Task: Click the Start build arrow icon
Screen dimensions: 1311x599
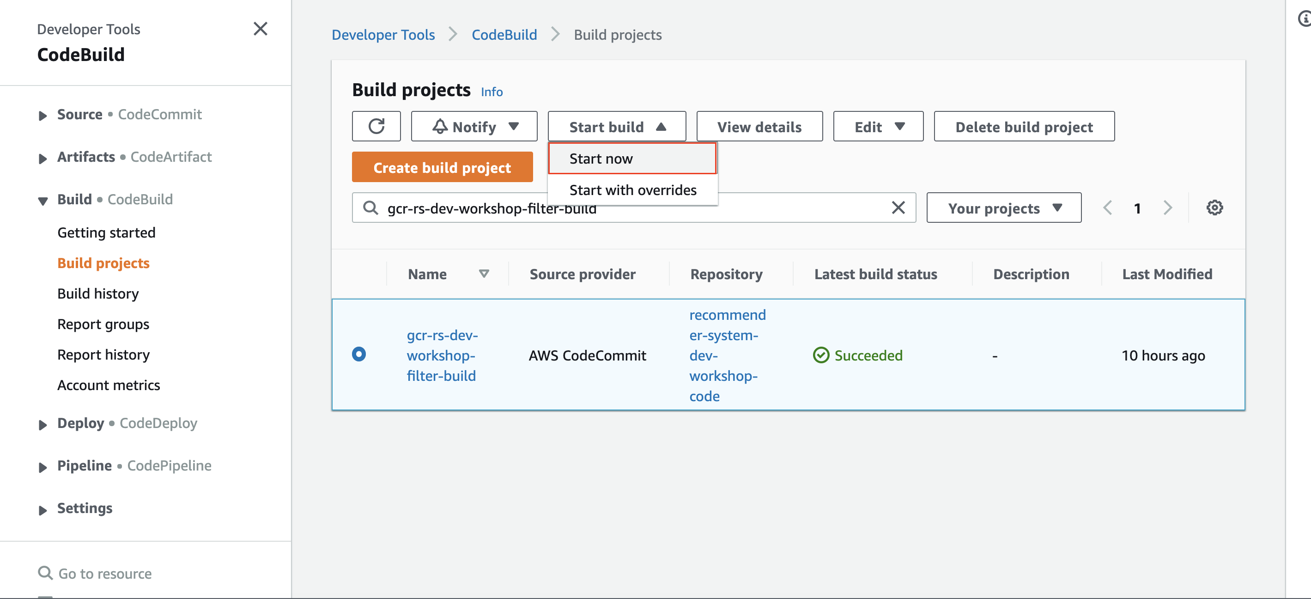Action: point(661,126)
